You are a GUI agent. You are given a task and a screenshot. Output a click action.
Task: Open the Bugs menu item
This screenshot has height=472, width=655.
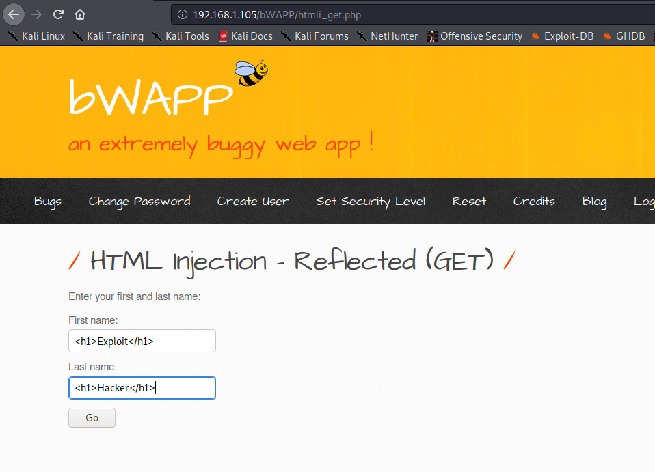pyautogui.click(x=47, y=202)
